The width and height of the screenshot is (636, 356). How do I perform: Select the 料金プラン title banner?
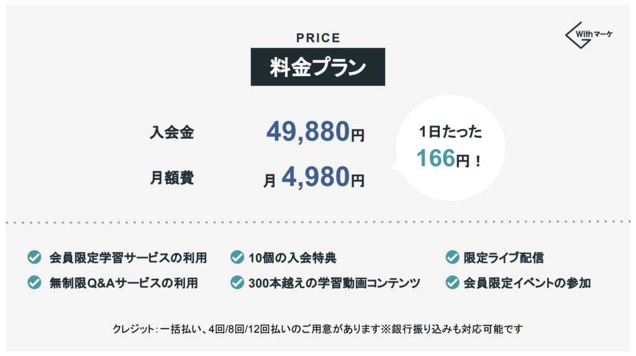[317, 66]
